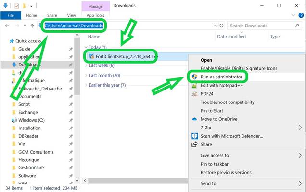
Task: Choose Enable/Disable Digital Signature Icons
Action: 239,68
